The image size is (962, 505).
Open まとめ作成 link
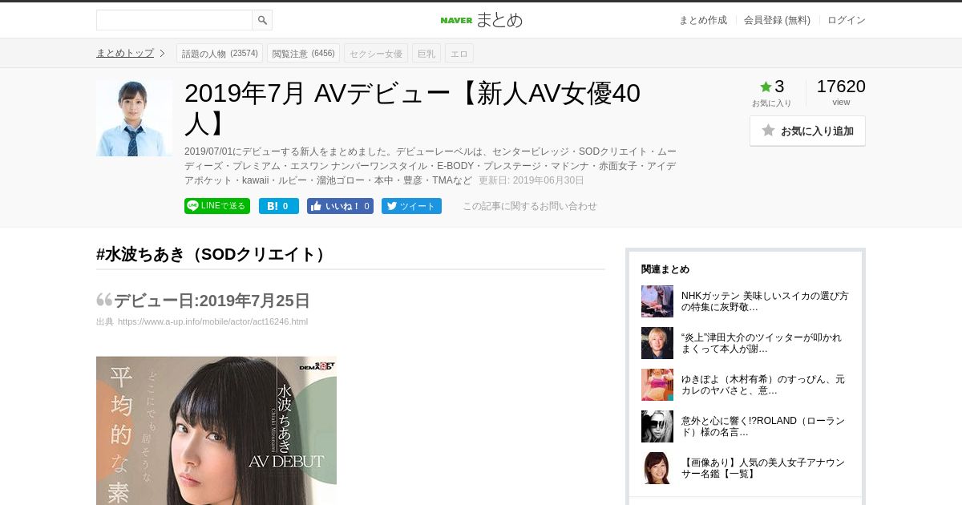pyautogui.click(x=703, y=20)
